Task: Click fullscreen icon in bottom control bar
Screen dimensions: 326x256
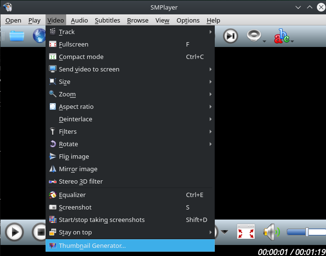Action: coord(246,232)
